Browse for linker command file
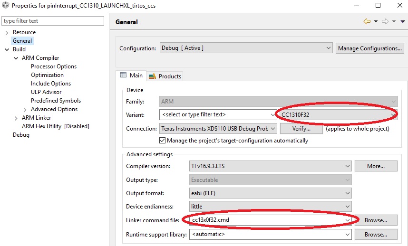 pyautogui.click(x=376, y=220)
